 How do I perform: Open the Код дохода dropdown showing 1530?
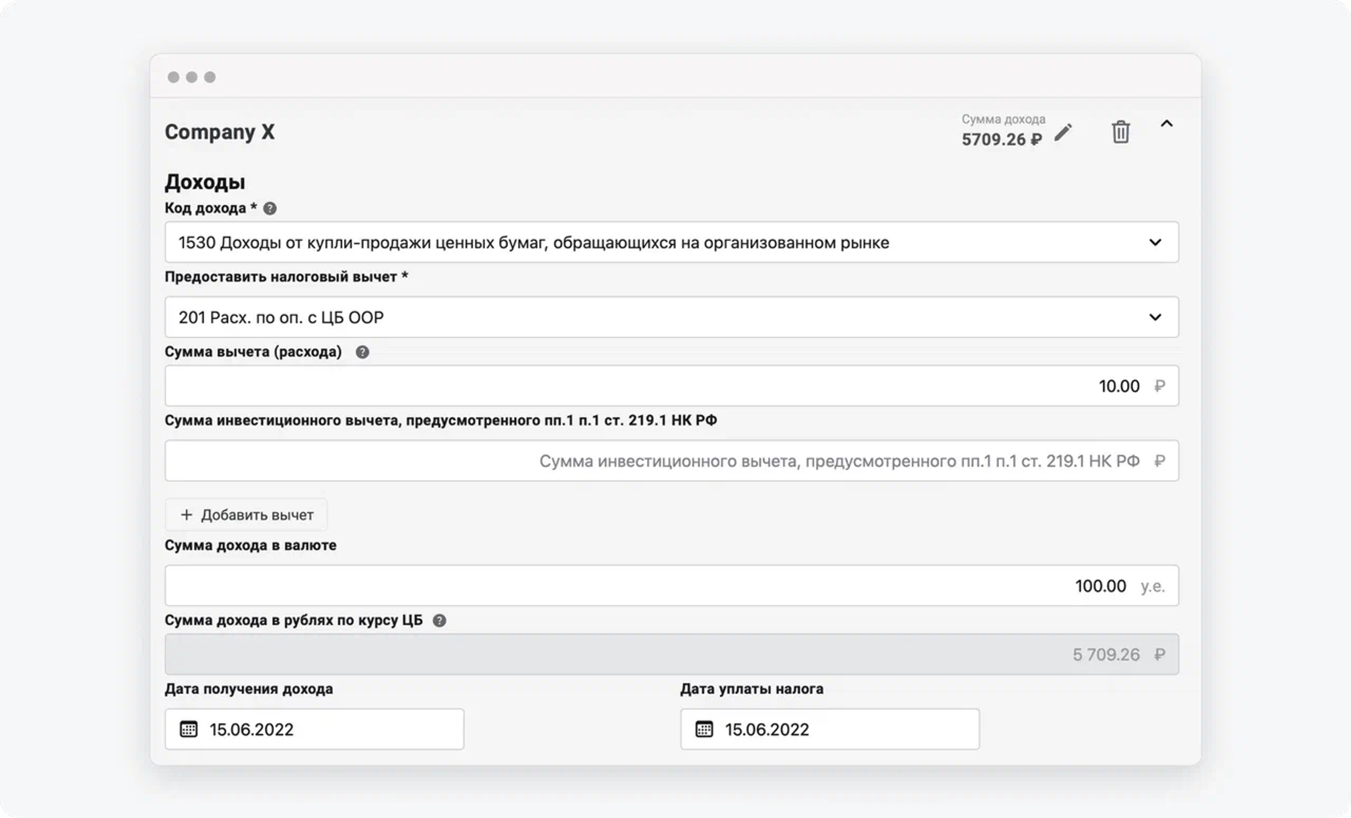click(672, 242)
